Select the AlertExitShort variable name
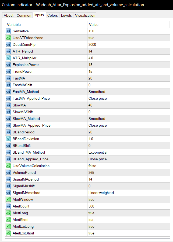The height and width of the screenshot is (242, 173). (23, 233)
